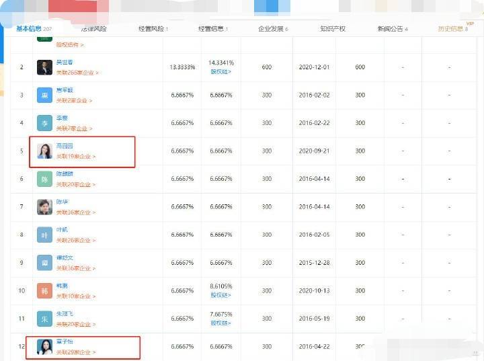
Task: Click the blue avatar tile in row 3
Action: point(45,95)
